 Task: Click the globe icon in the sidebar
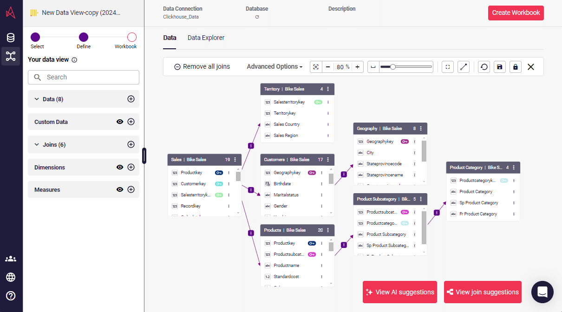[10, 277]
